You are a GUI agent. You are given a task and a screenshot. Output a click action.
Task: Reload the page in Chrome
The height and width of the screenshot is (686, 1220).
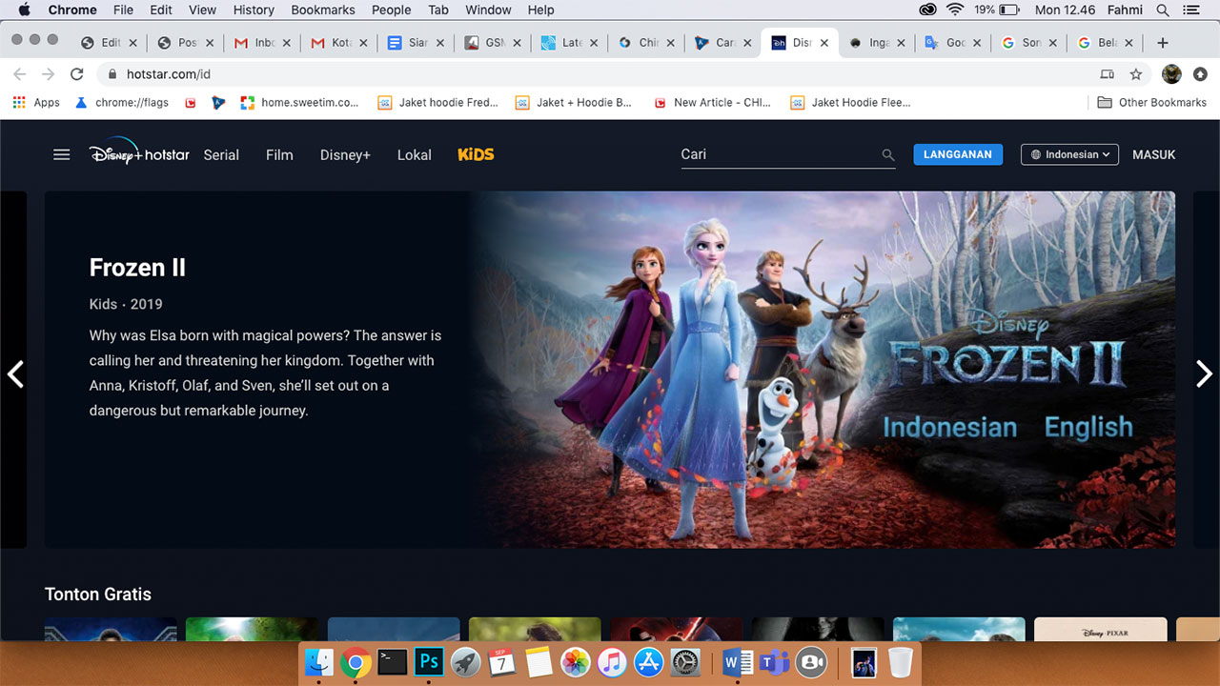point(77,73)
